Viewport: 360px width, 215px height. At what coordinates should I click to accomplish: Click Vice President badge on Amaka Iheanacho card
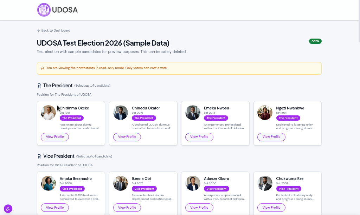pyautogui.click(x=72, y=189)
